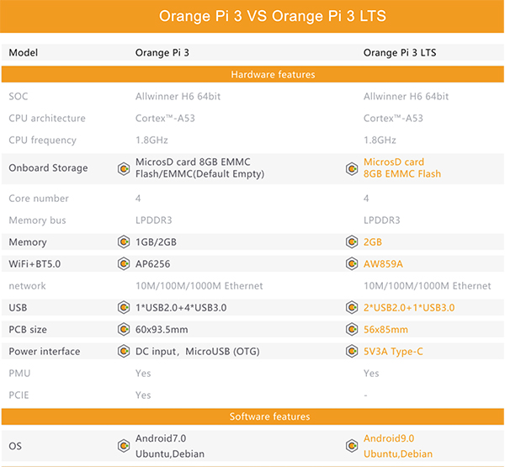Select the orange 'Ubuntu,Debian' OS text
The height and width of the screenshot is (467, 505).
[x=398, y=454]
